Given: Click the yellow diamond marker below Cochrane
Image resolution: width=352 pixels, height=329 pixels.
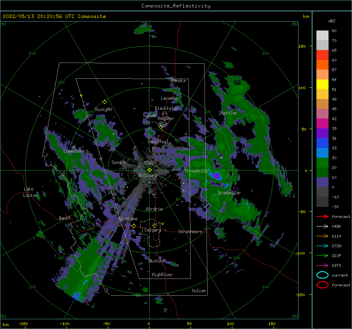Looking at the screenshot, I should (134, 226).
